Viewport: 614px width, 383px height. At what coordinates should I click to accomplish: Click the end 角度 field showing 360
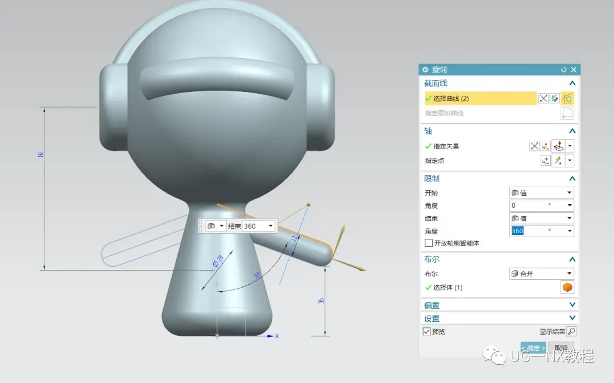click(x=537, y=231)
